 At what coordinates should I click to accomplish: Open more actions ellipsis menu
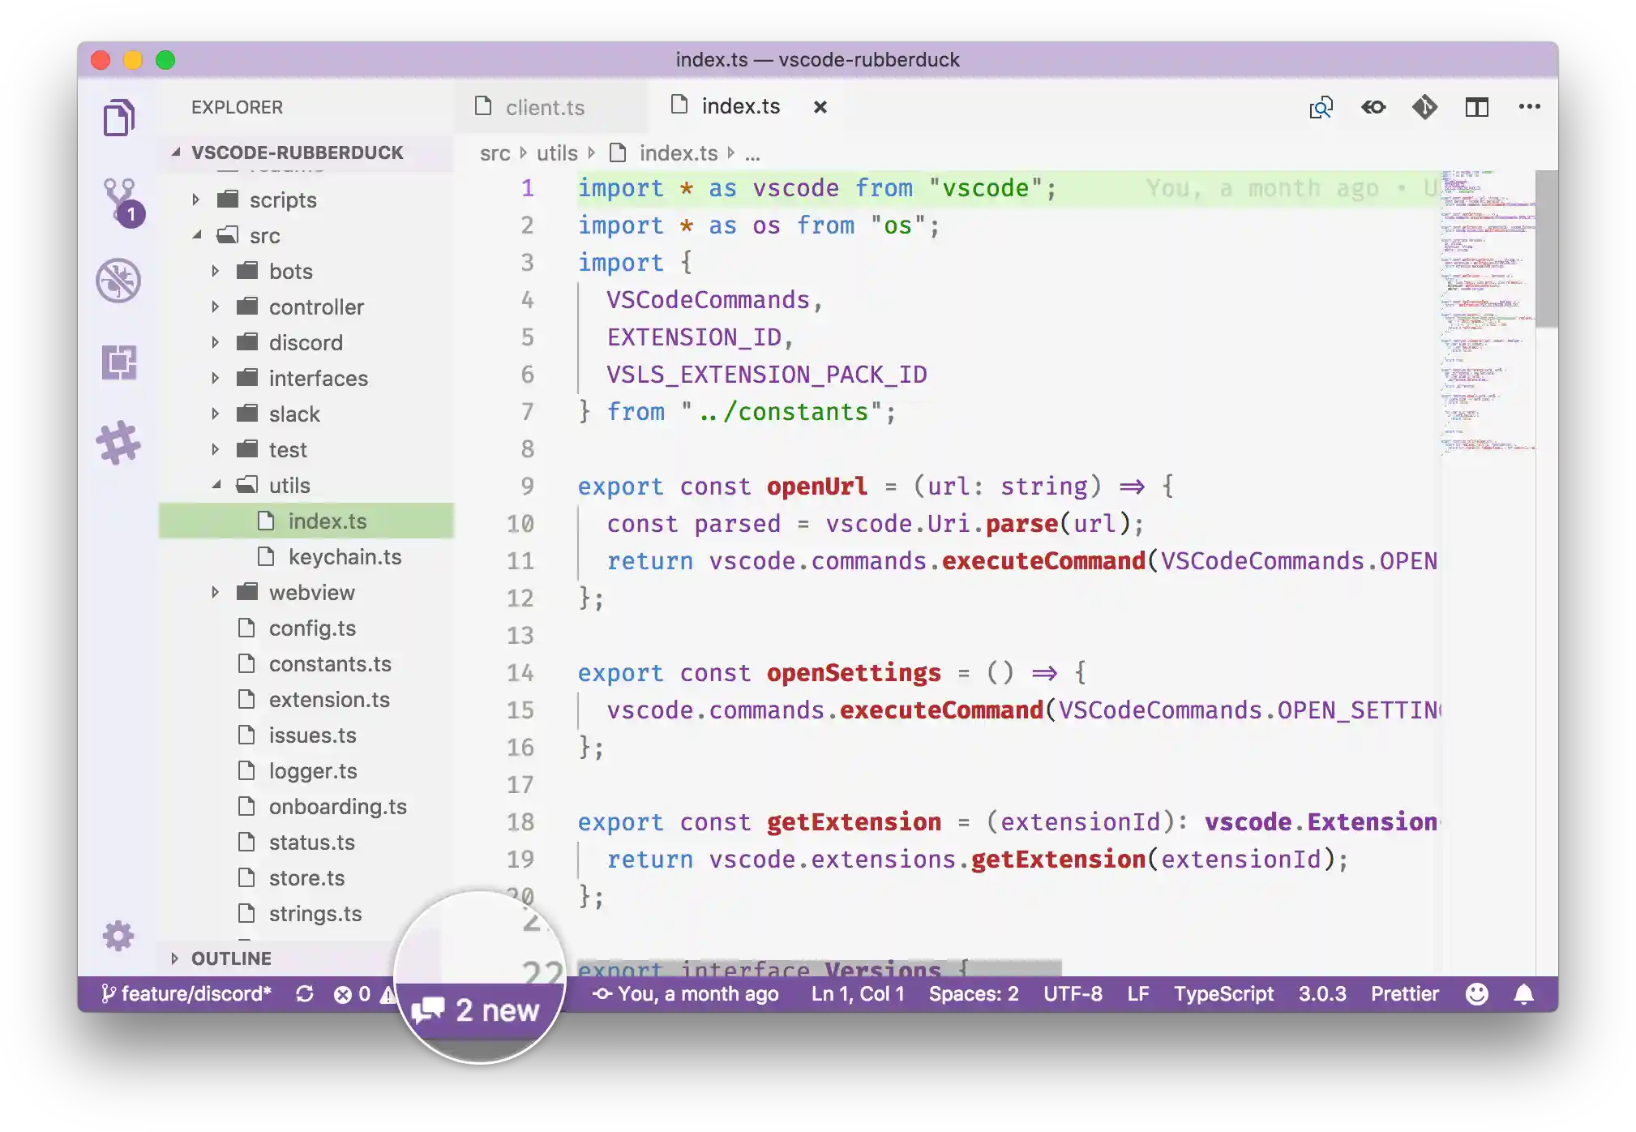(x=1529, y=107)
